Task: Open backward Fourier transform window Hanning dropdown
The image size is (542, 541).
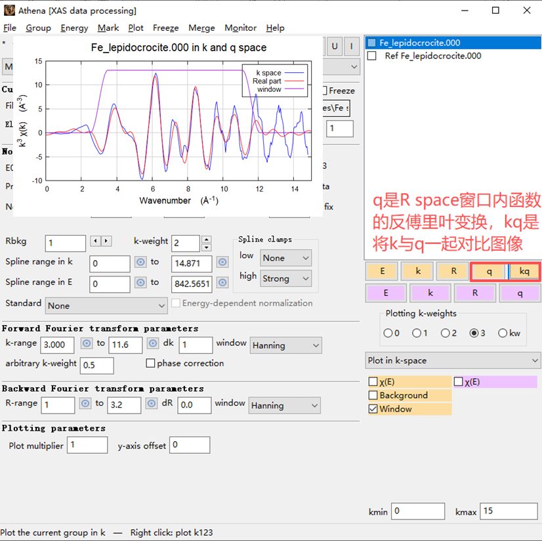Action: click(284, 405)
